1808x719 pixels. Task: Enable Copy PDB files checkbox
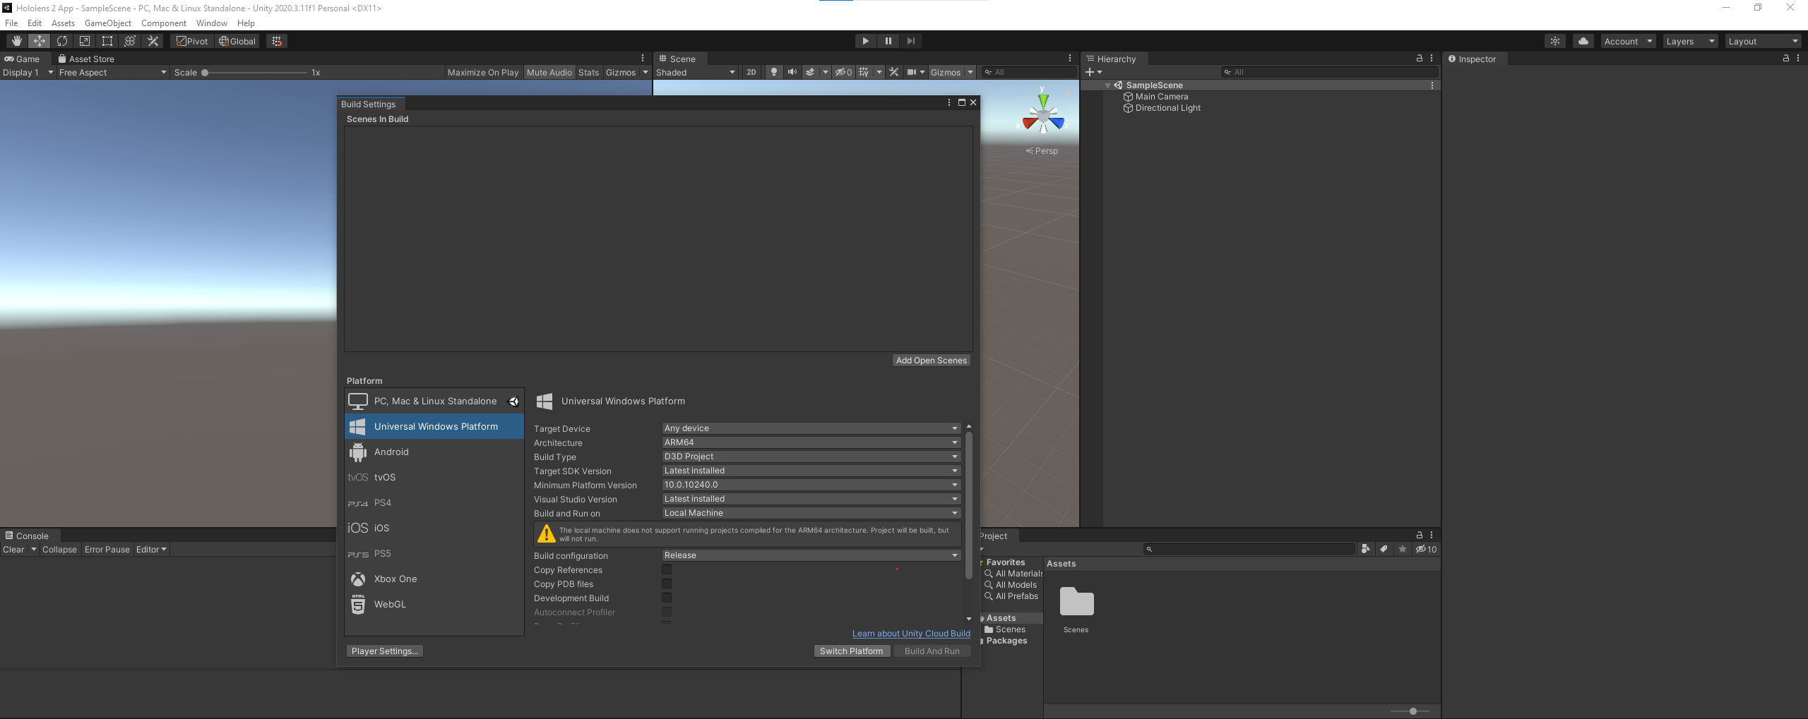[667, 584]
